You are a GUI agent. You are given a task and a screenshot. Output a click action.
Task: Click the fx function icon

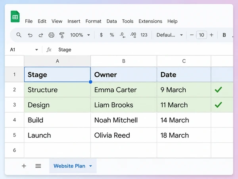coord(49,50)
